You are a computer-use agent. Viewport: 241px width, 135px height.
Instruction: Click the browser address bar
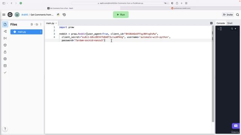click(x=120, y=3)
